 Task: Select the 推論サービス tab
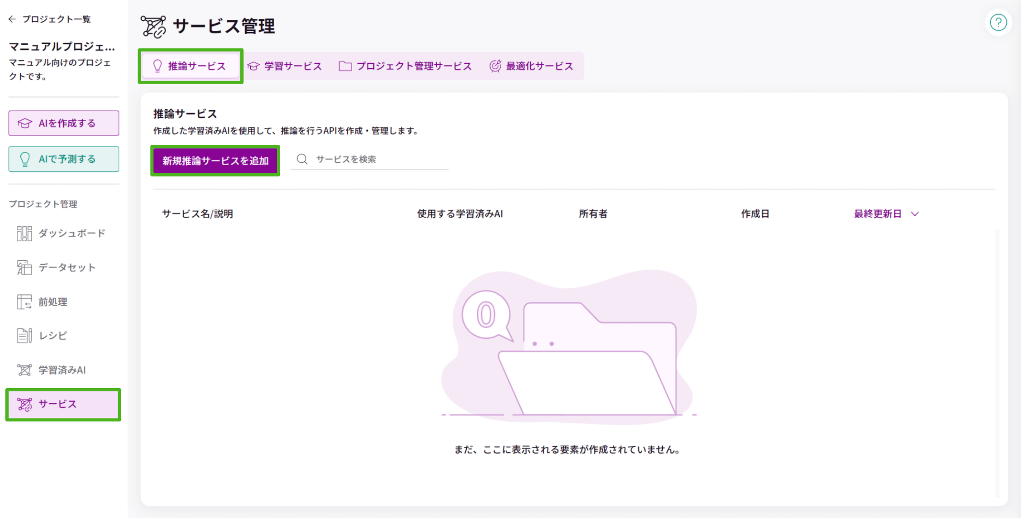[x=191, y=66]
